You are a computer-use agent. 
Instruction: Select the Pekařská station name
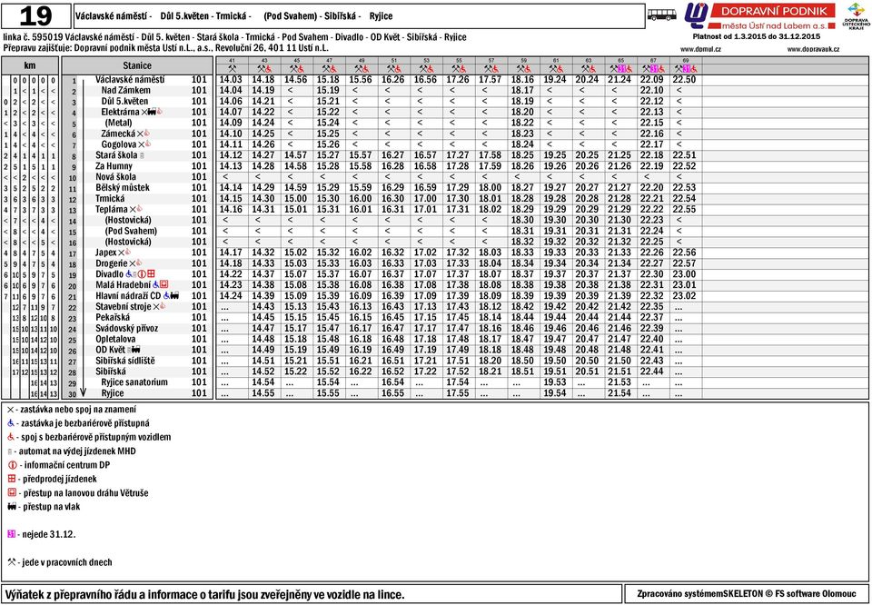(113, 318)
